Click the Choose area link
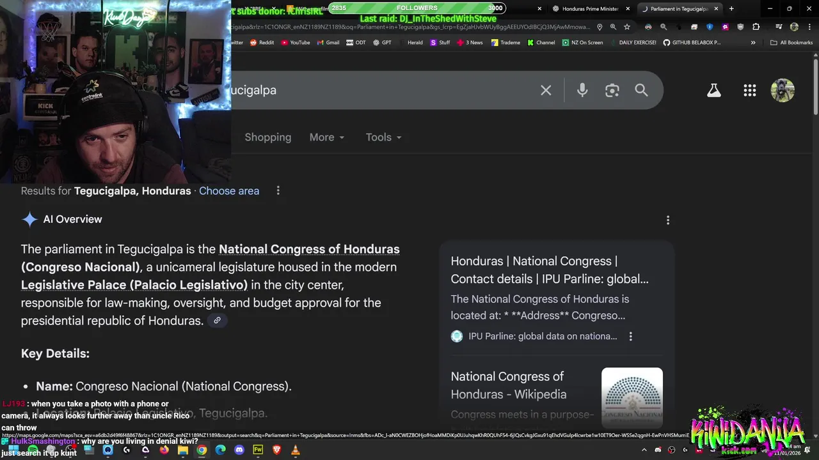This screenshot has height=460, width=819. point(229,191)
